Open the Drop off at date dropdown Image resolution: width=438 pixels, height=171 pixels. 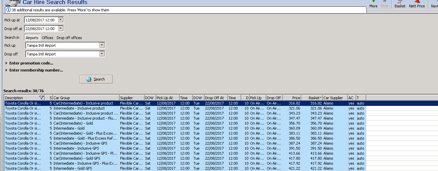click(60, 28)
